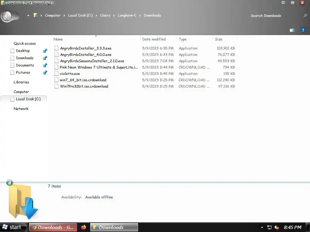The width and height of the screenshot is (310, 232).
Task: Expand the chevron after Users breadcrumb
Action: 114,15
